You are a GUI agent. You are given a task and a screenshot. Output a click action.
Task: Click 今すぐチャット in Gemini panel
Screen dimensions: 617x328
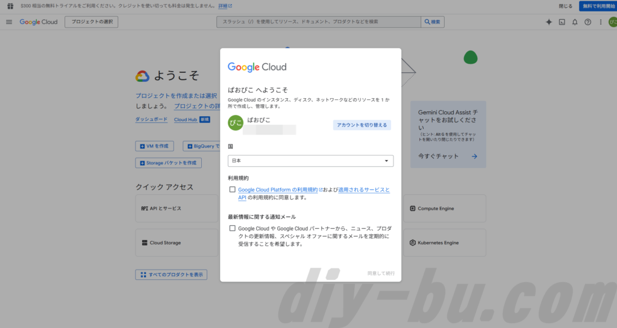click(x=439, y=156)
